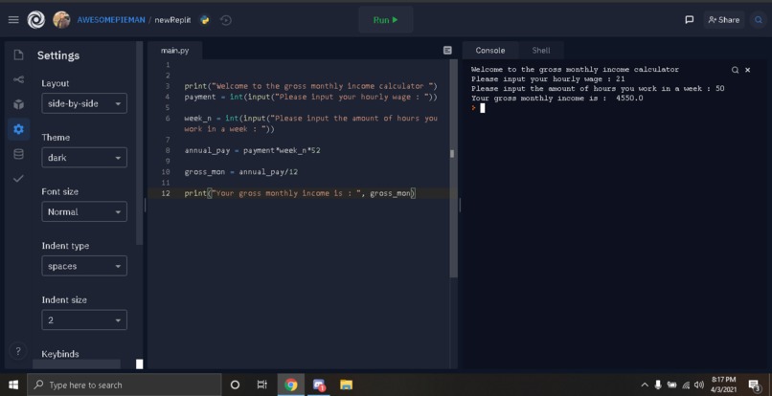Open the Version control sidebar icon
772x396 pixels.
18,79
